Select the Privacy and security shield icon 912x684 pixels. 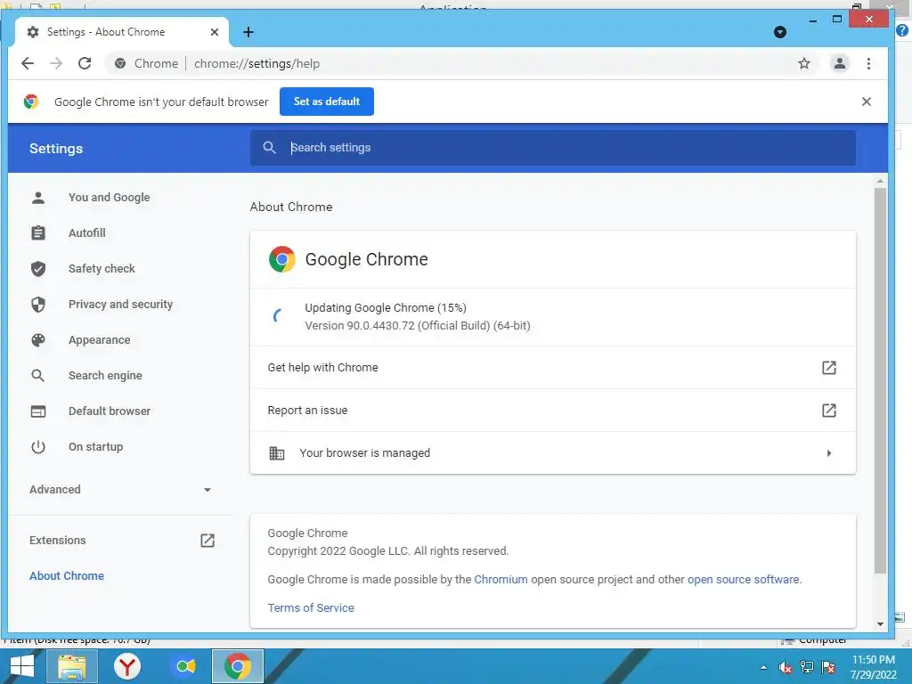click(37, 305)
